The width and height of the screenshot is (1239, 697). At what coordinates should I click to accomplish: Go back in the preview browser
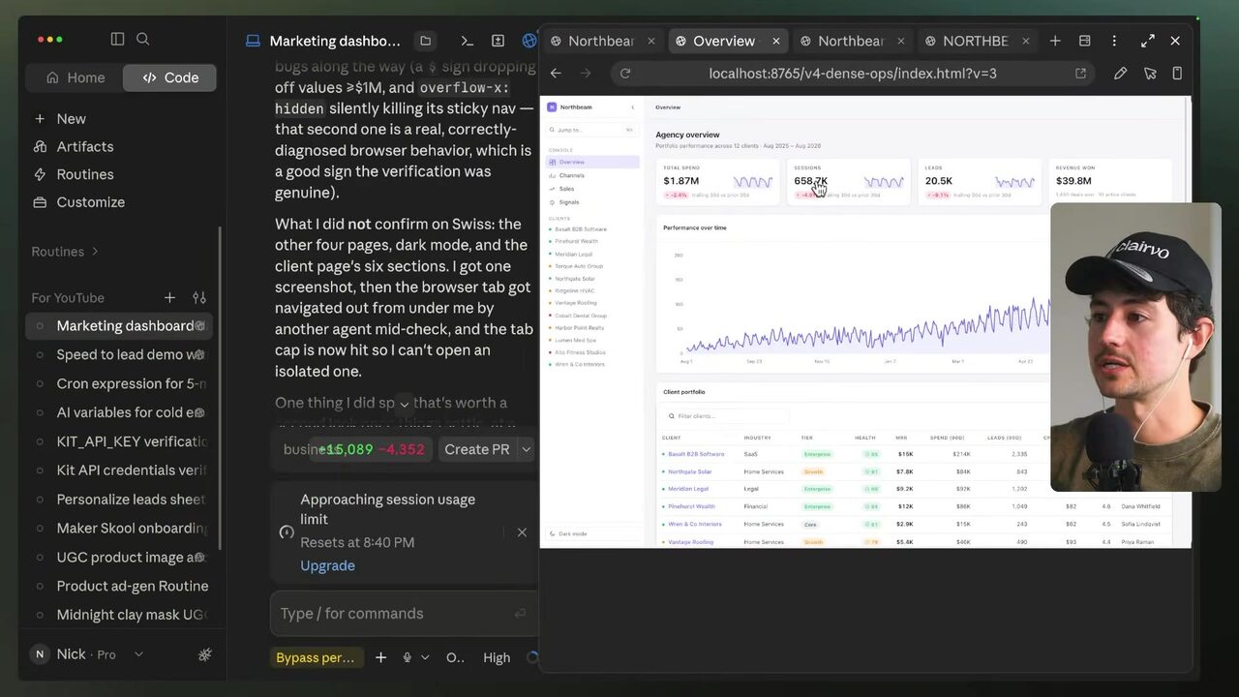pyautogui.click(x=556, y=74)
